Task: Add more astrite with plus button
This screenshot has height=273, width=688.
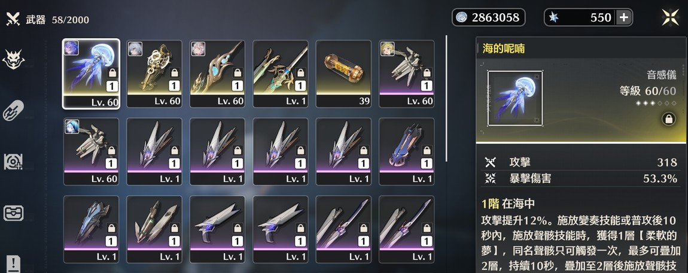Action: [624, 17]
